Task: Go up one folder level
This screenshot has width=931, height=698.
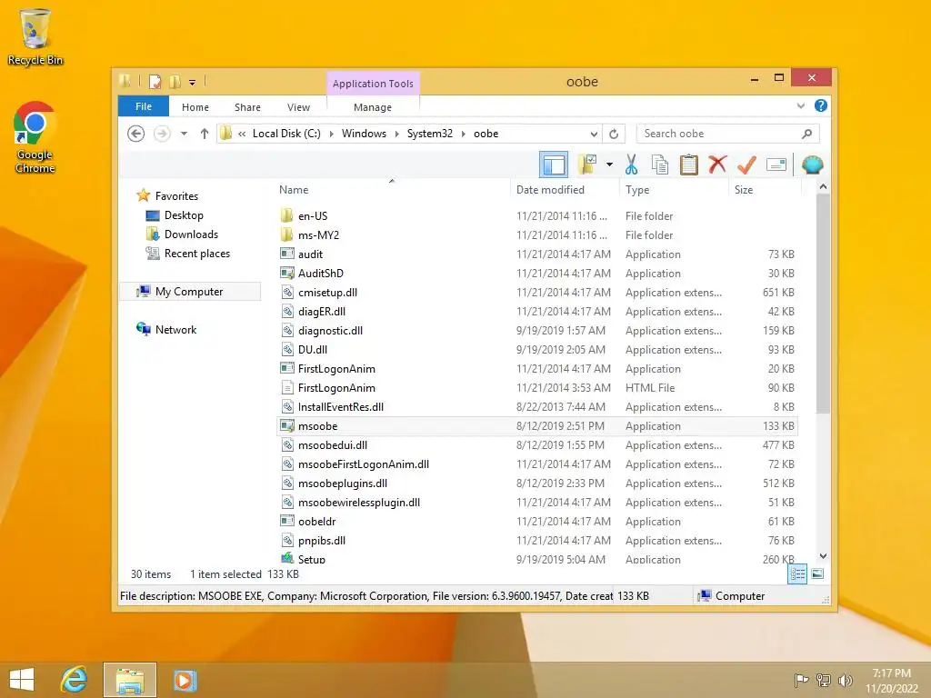Action: 205,134
